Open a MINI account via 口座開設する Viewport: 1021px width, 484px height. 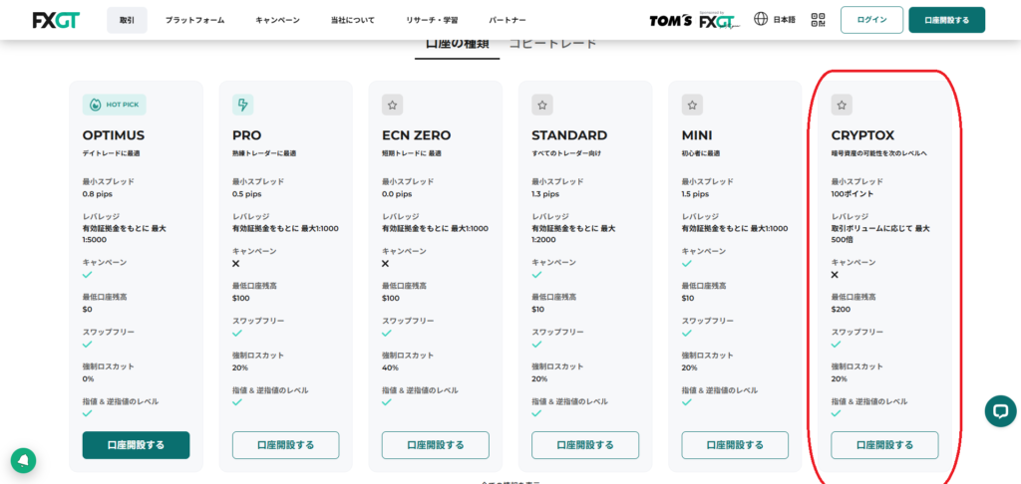coord(735,445)
